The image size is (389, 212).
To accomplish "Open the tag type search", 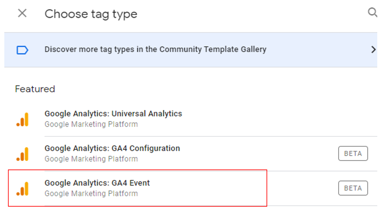I will tap(372, 12).
